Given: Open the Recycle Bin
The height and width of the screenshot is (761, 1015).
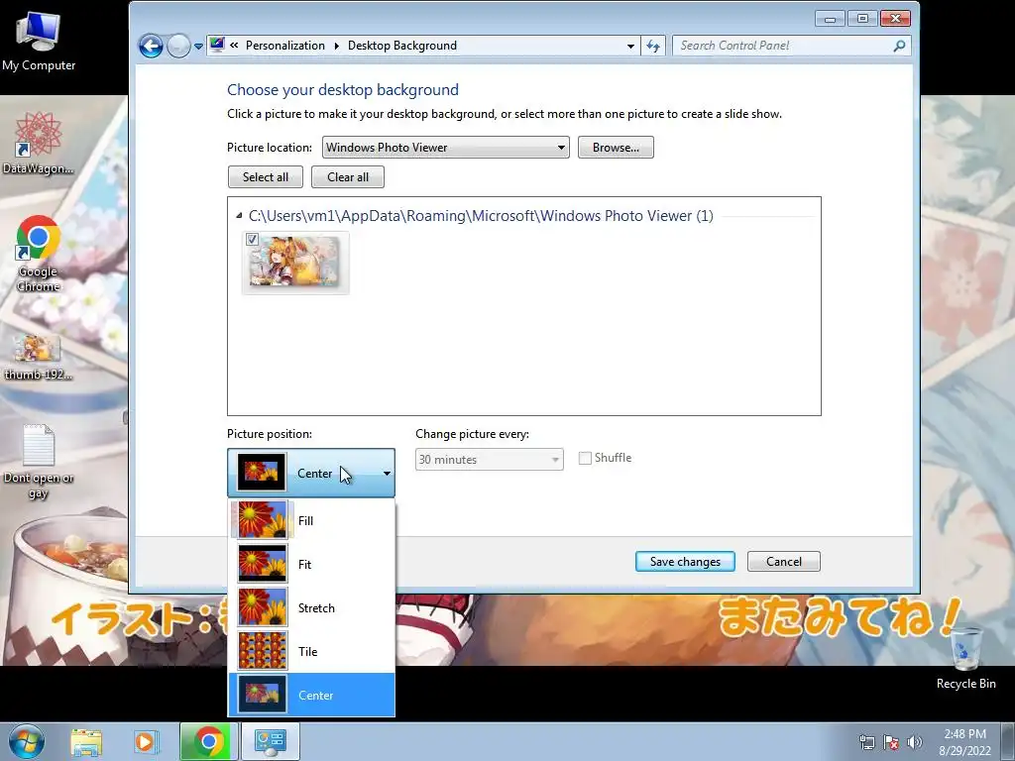Looking at the screenshot, I should 965,656.
